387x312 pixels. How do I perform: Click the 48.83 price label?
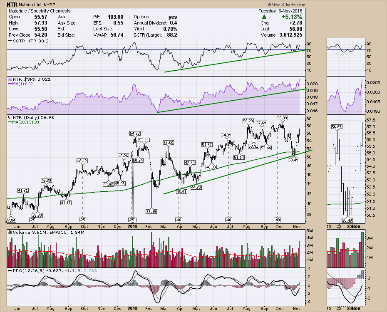tap(211, 167)
